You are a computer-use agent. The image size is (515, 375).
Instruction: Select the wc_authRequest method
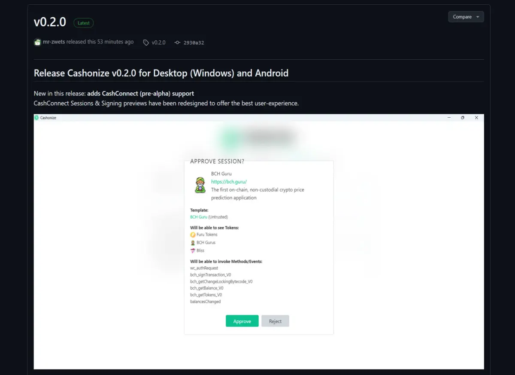click(x=204, y=268)
